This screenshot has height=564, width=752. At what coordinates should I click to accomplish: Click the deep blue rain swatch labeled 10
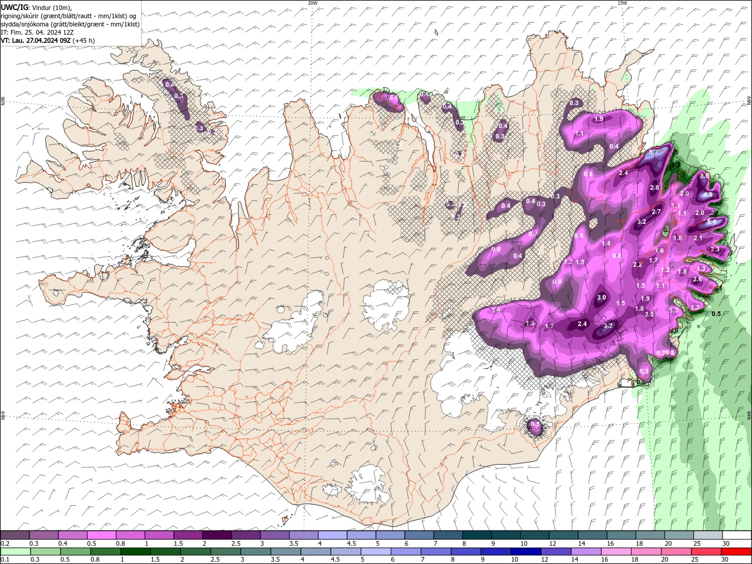tap(526, 552)
